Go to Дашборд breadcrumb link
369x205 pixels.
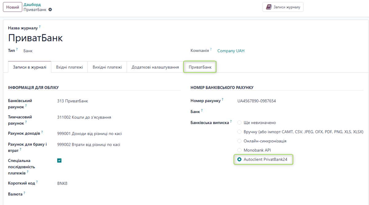click(x=32, y=5)
